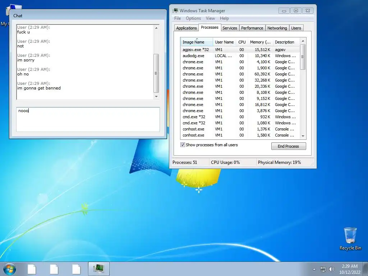Click the End Process button
368x276 pixels.
(x=289, y=146)
